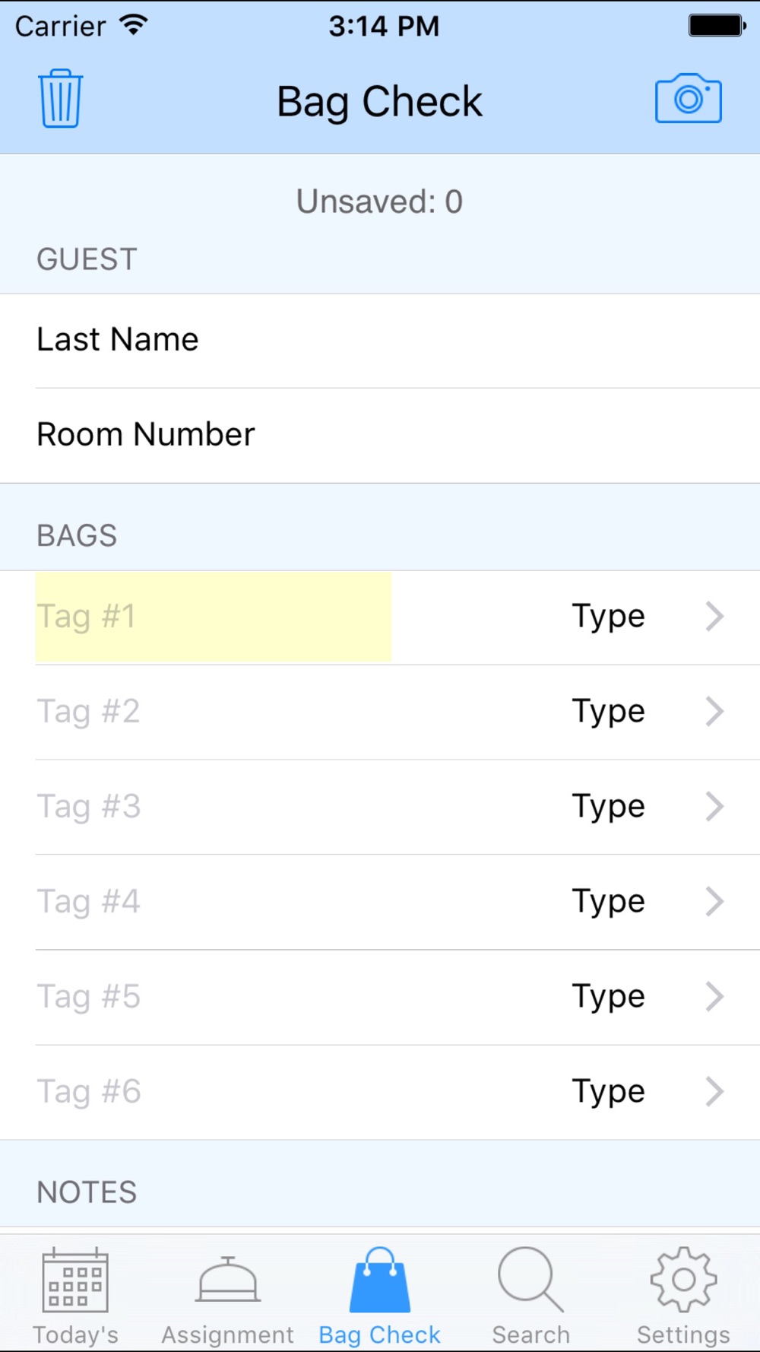760x1352 pixels.
Task: Choose Type for Tag #2 bag
Action: tap(608, 712)
